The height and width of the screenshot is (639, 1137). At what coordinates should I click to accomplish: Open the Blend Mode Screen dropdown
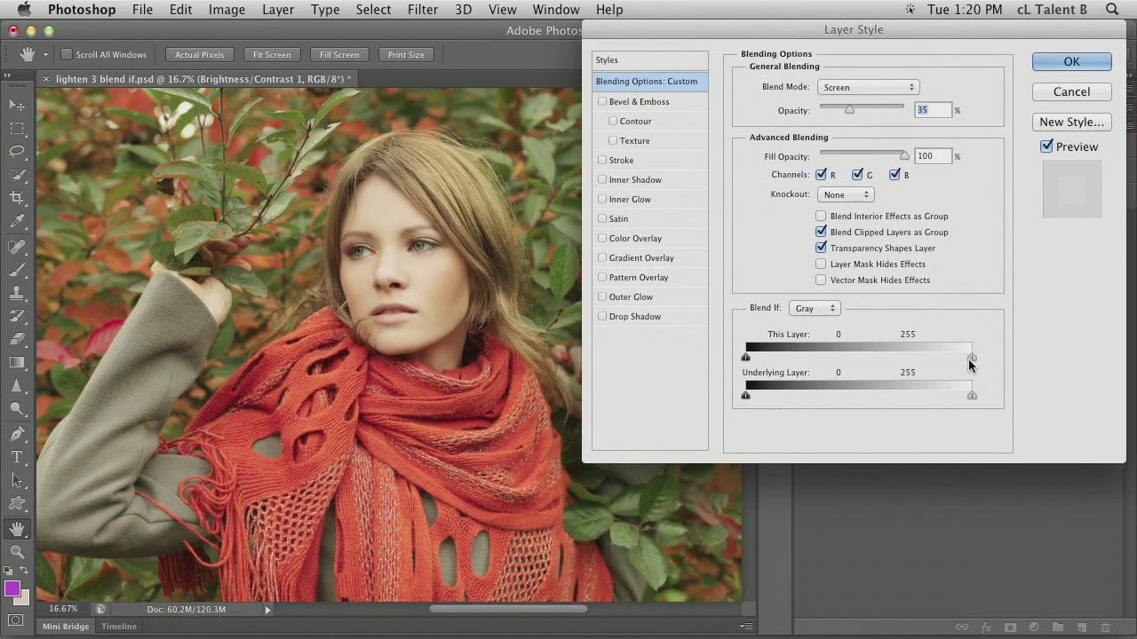point(867,87)
